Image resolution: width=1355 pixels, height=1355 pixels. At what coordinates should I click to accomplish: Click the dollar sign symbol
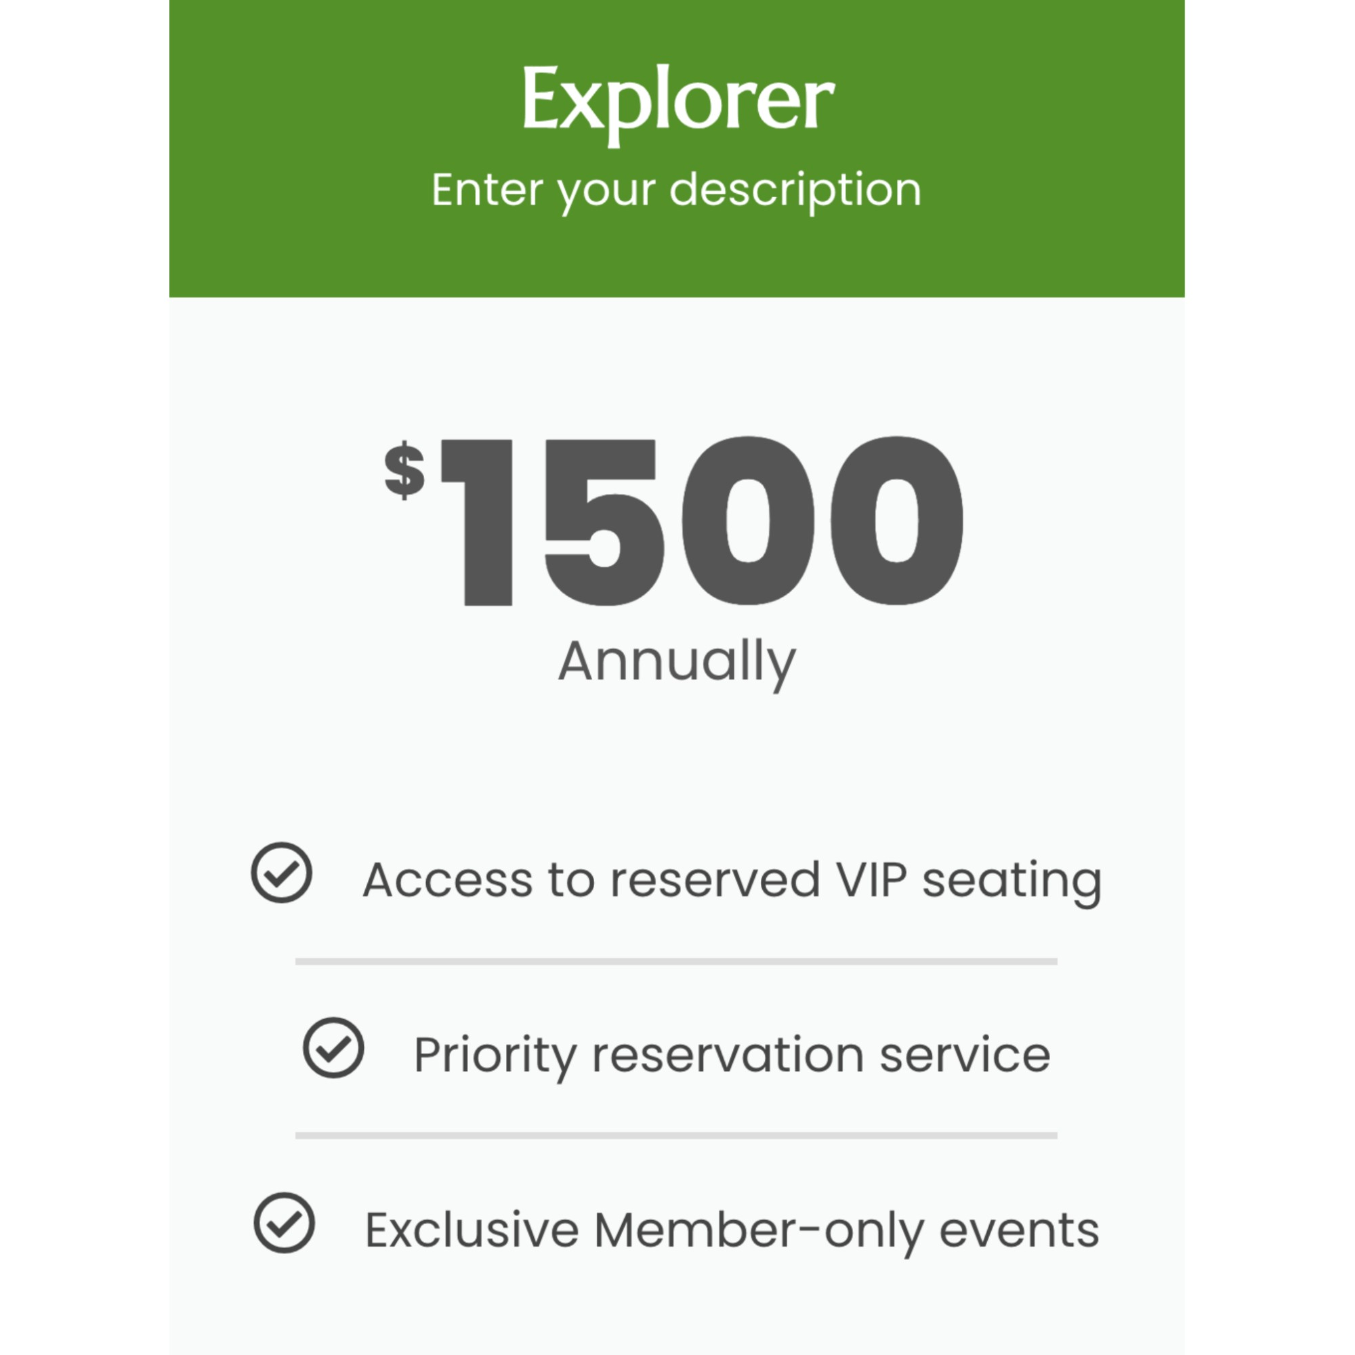[x=404, y=470]
